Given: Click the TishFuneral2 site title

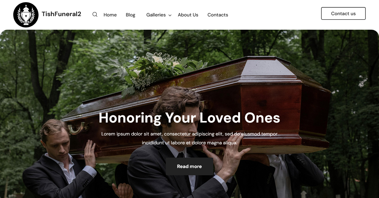Looking at the screenshot, I should pos(62,14).
